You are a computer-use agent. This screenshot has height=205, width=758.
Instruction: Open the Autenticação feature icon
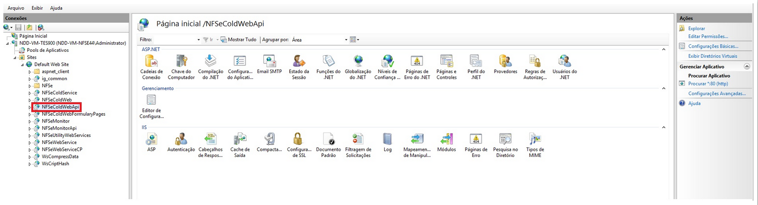click(181, 140)
